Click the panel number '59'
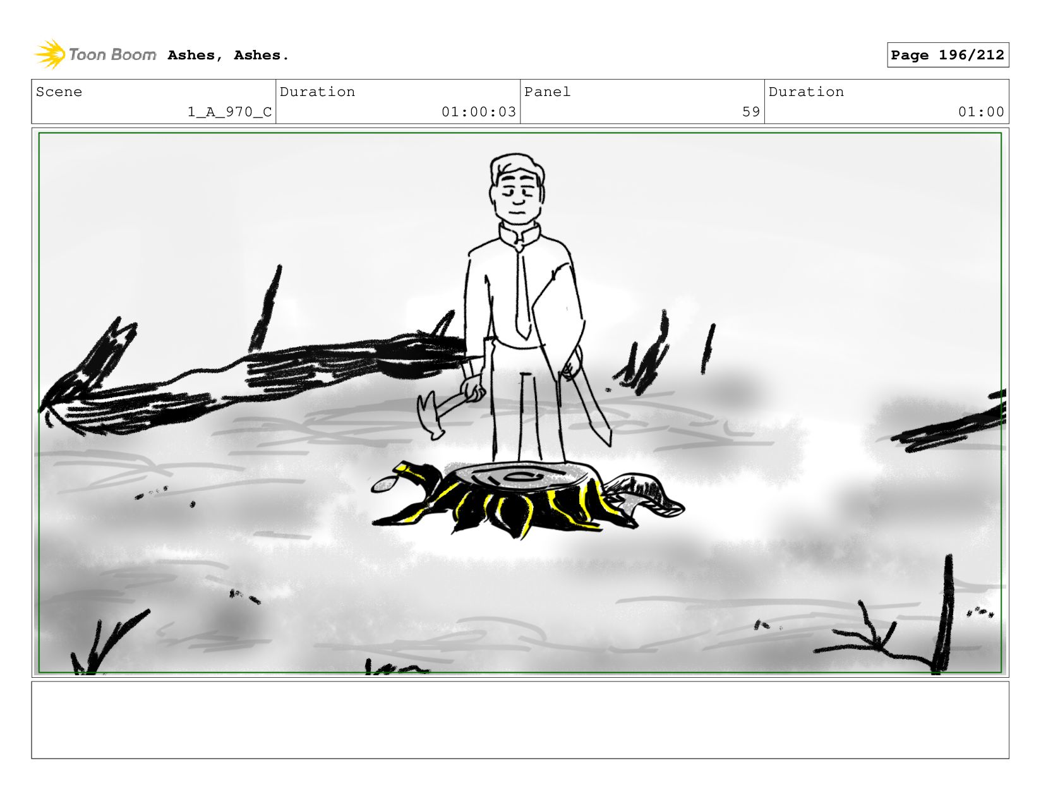 point(751,112)
